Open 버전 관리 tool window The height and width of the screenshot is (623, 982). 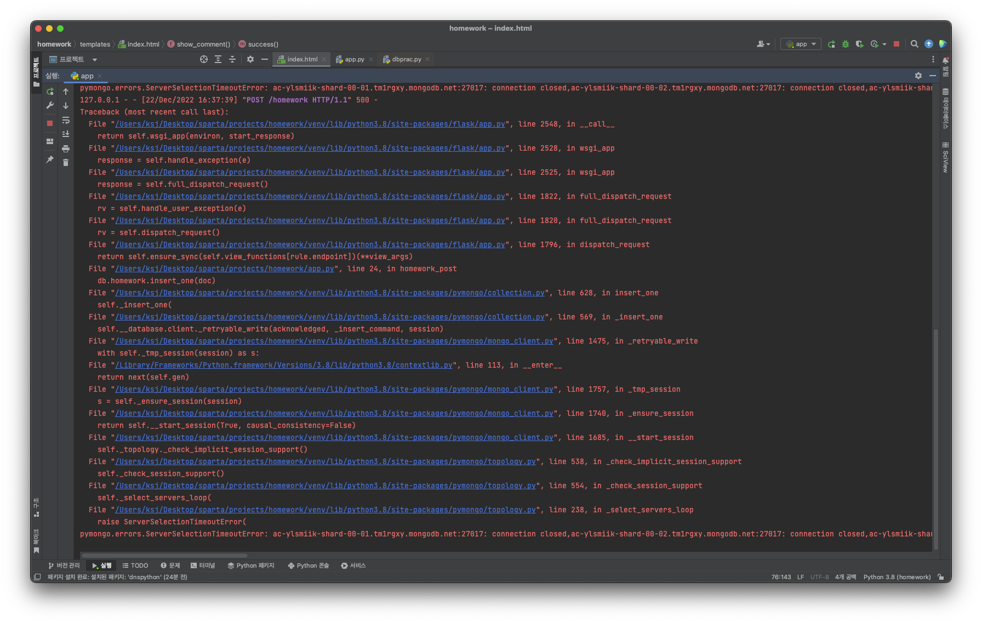click(x=64, y=565)
